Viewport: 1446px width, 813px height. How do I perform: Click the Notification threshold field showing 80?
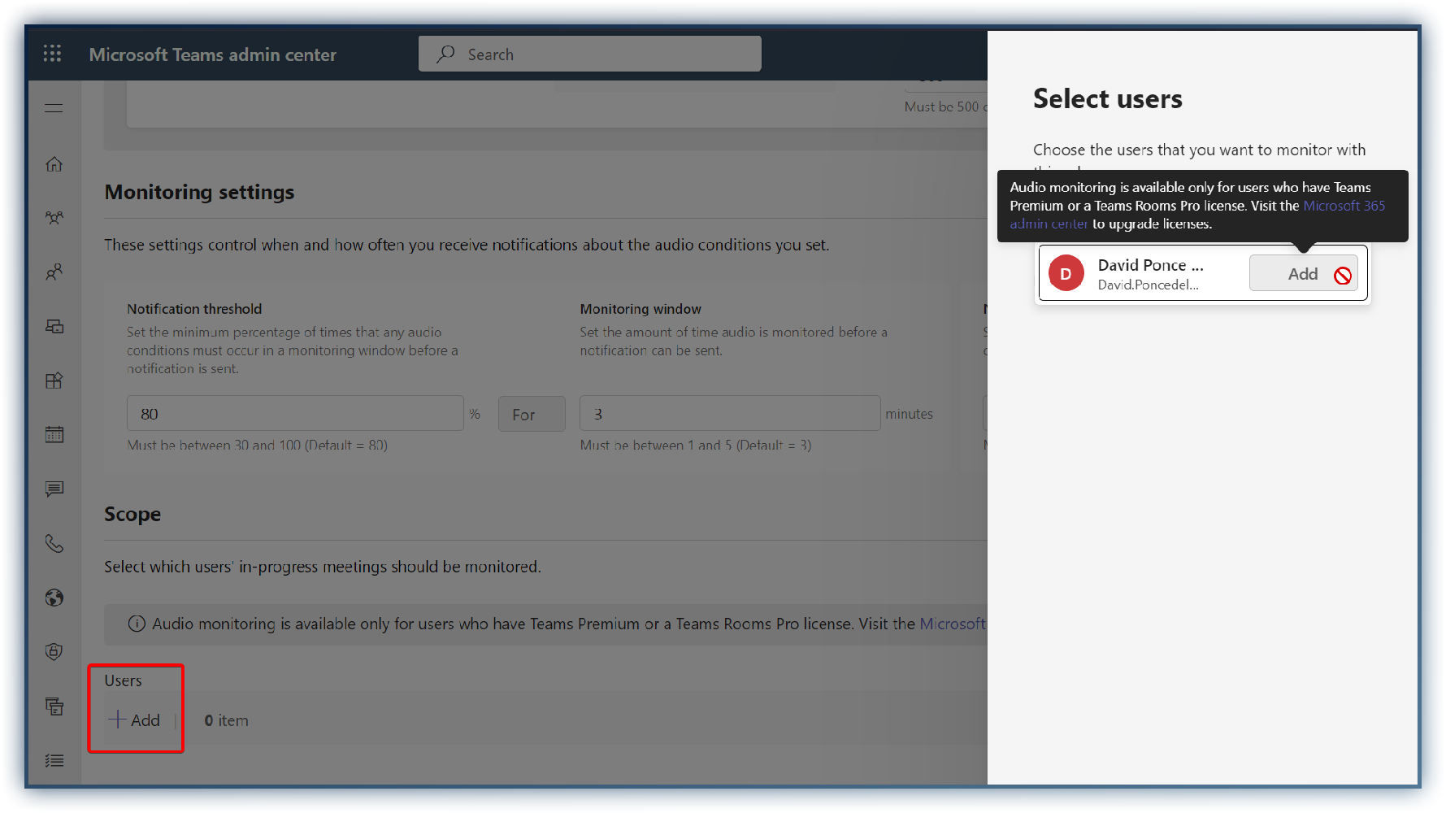tap(294, 414)
